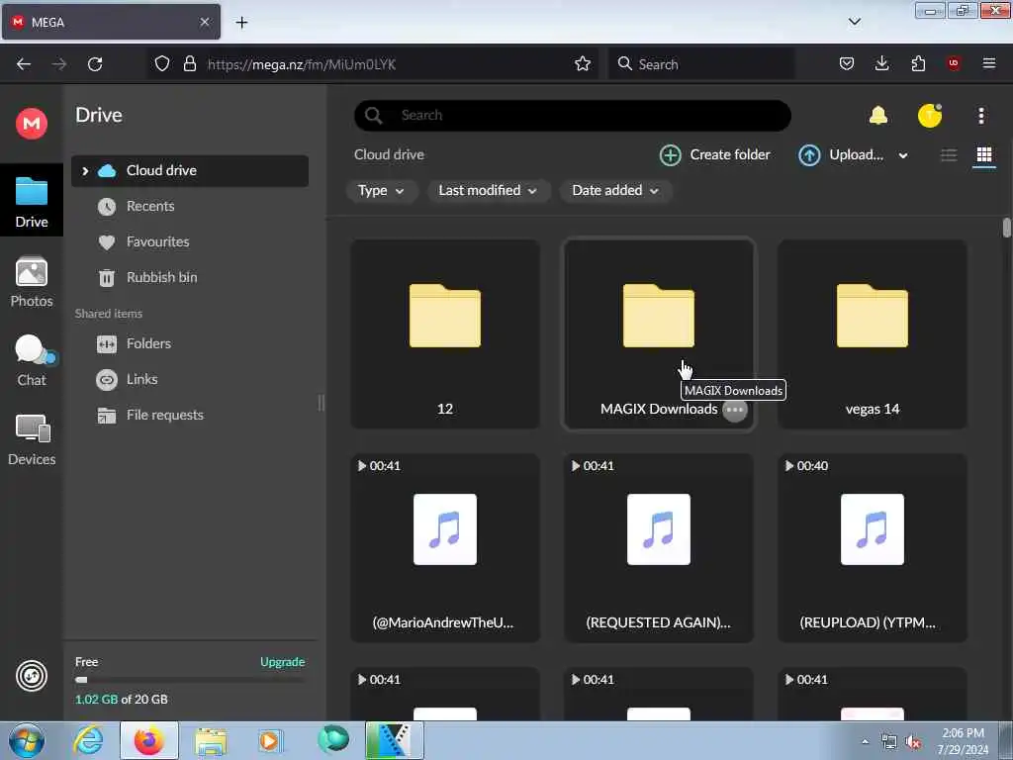Viewport: 1013px width, 760px height.
Task: Open Upload options dropdown arrow
Action: pyautogui.click(x=903, y=155)
